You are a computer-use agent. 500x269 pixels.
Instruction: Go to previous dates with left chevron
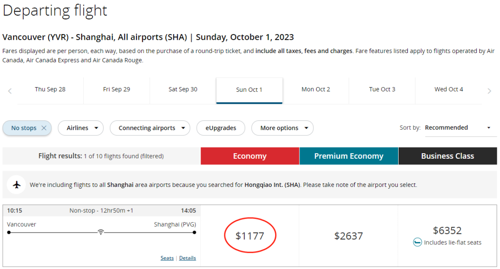coord(10,91)
